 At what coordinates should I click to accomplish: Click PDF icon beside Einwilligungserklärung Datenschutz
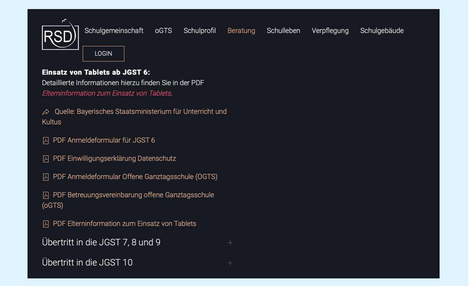pos(46,159)
